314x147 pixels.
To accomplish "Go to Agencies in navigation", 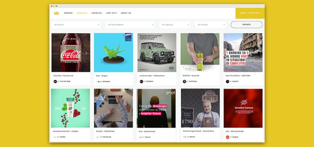I will click(97, 13).
